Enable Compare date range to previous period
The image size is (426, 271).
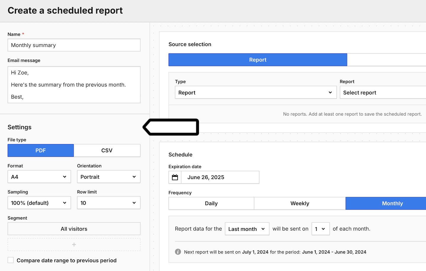pyautogui.click(x=11, y=260)
